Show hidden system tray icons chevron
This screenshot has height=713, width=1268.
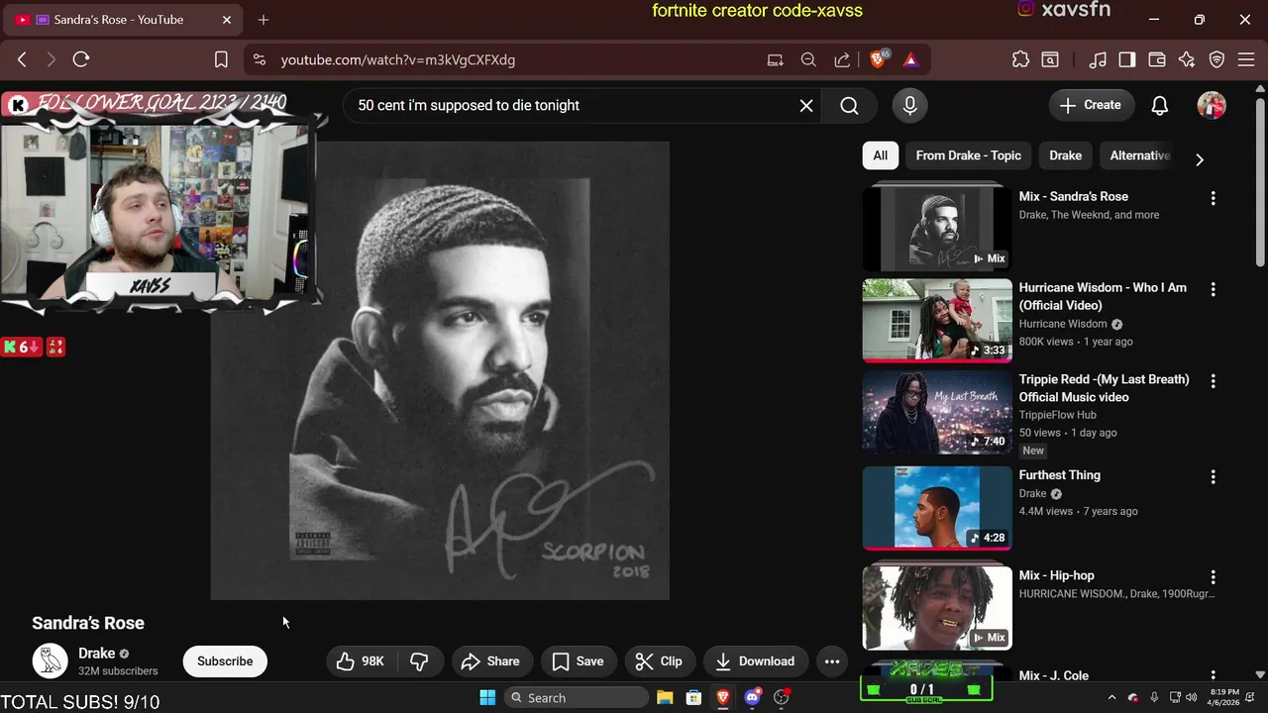(1111, 697)
